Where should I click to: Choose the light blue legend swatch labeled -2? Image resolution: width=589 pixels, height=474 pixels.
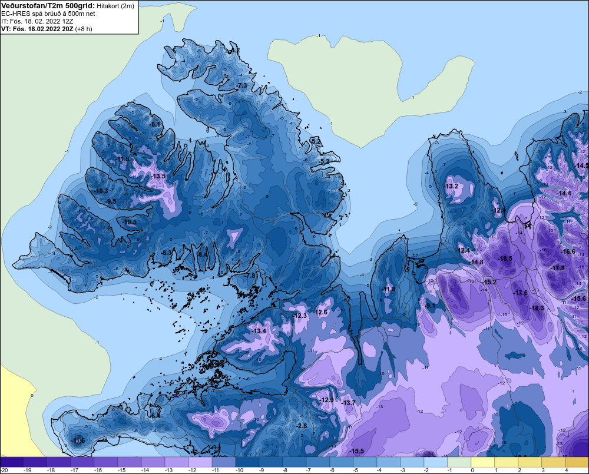(436, 462)
